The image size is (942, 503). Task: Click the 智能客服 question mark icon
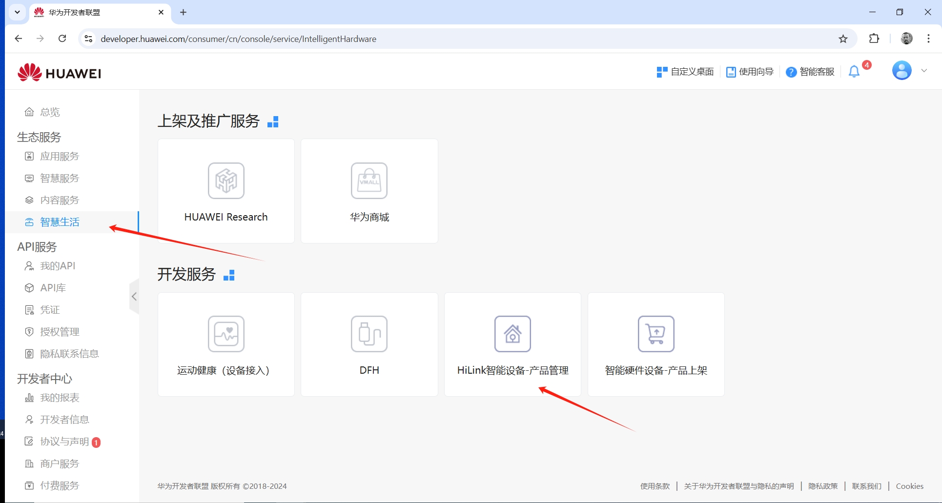pos(791,72)
